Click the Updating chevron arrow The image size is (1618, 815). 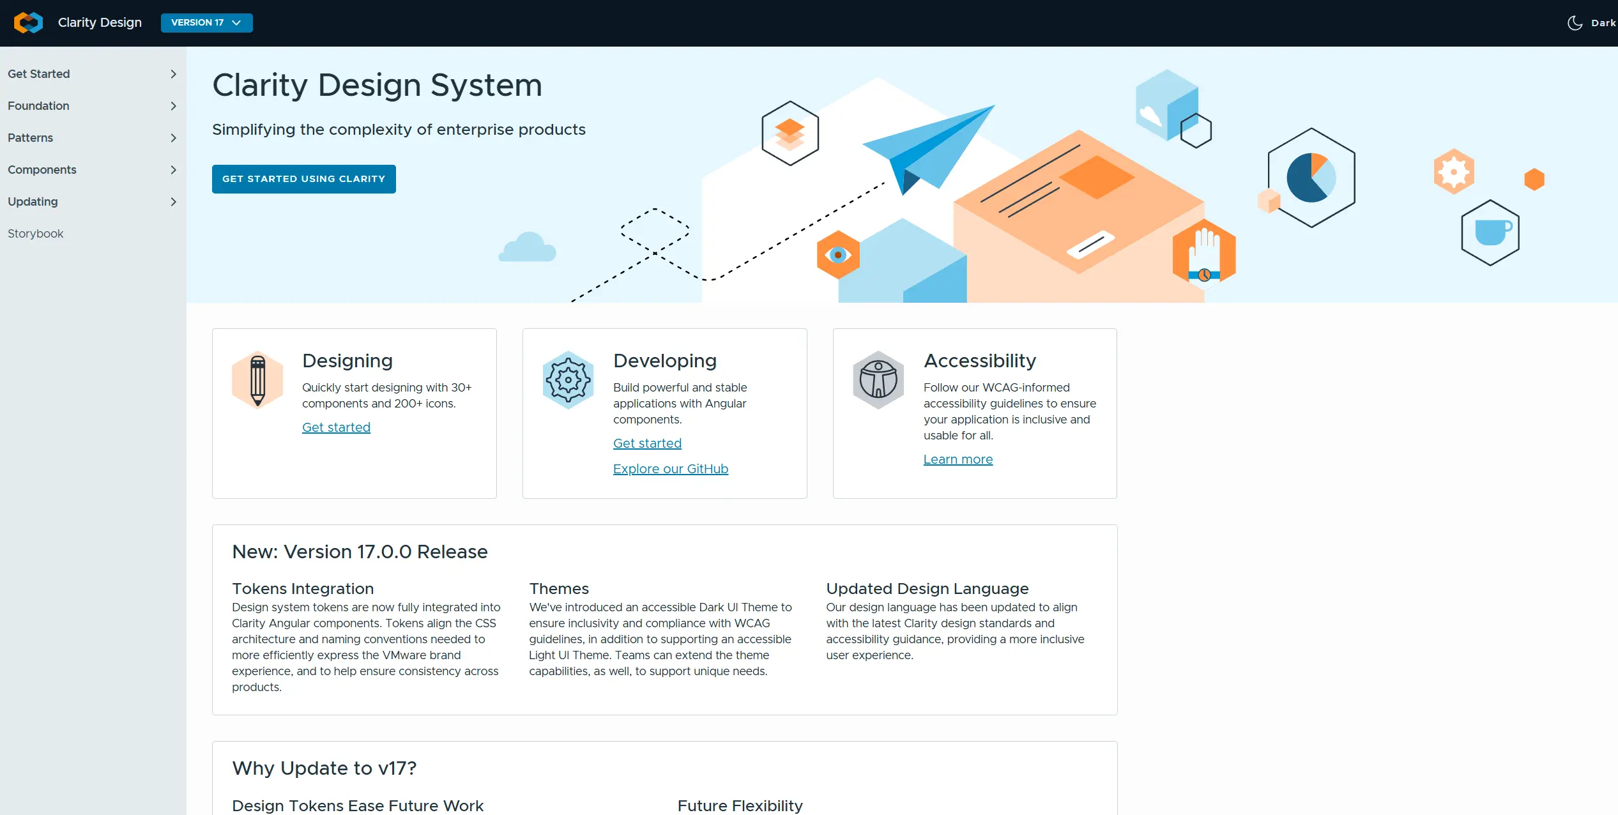[x=173, y=202]
